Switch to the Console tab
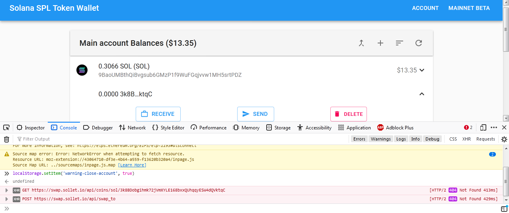The width and height of the screenshot is (509, 213). (x=64, y=128)
